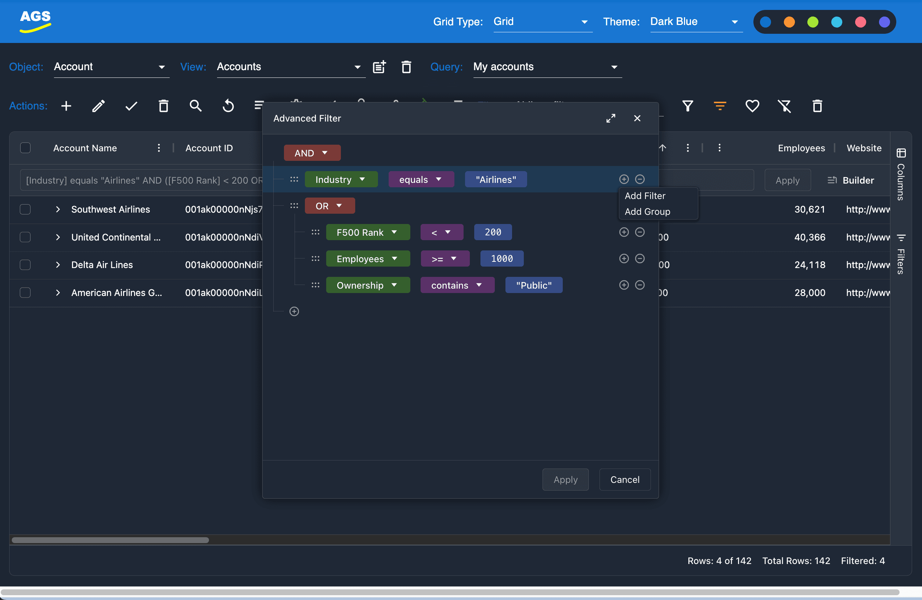Viewport: 922px width, 600px height.
Task: Click the edit pencil icon in Actions
Action: coord(98,106)
